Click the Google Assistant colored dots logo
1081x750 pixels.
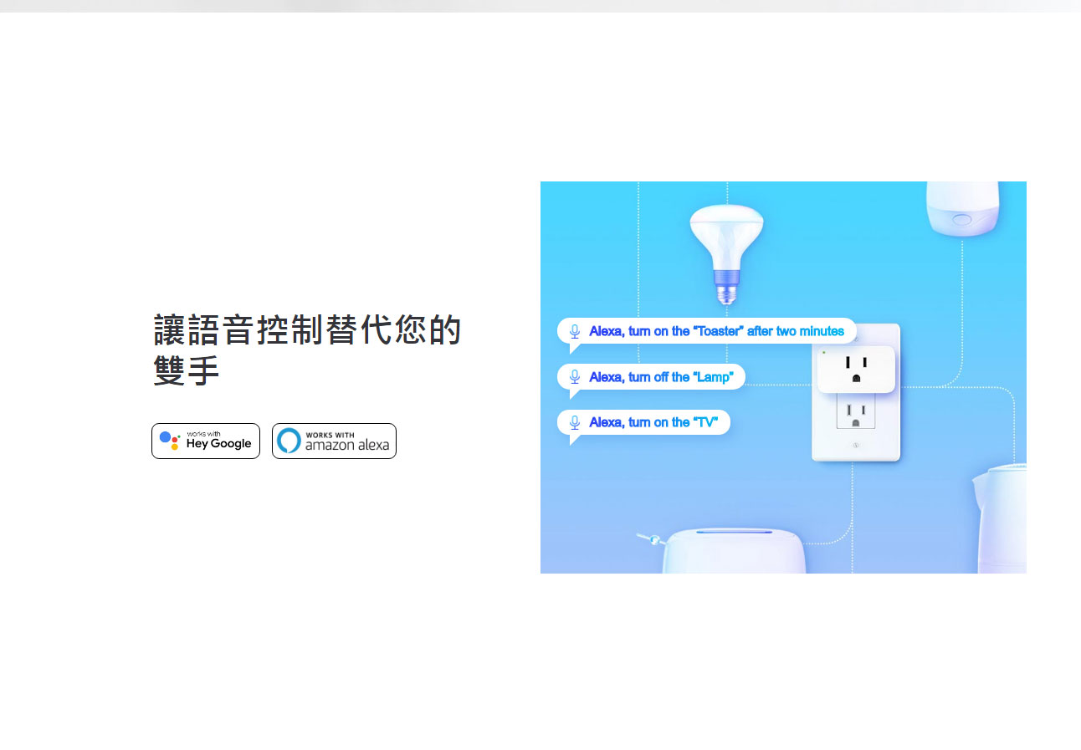[170, 441]
